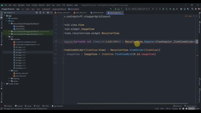Select activity_main.xml under layout folder
This screenshot has height=113, width=201.
[x=20, y=73]
